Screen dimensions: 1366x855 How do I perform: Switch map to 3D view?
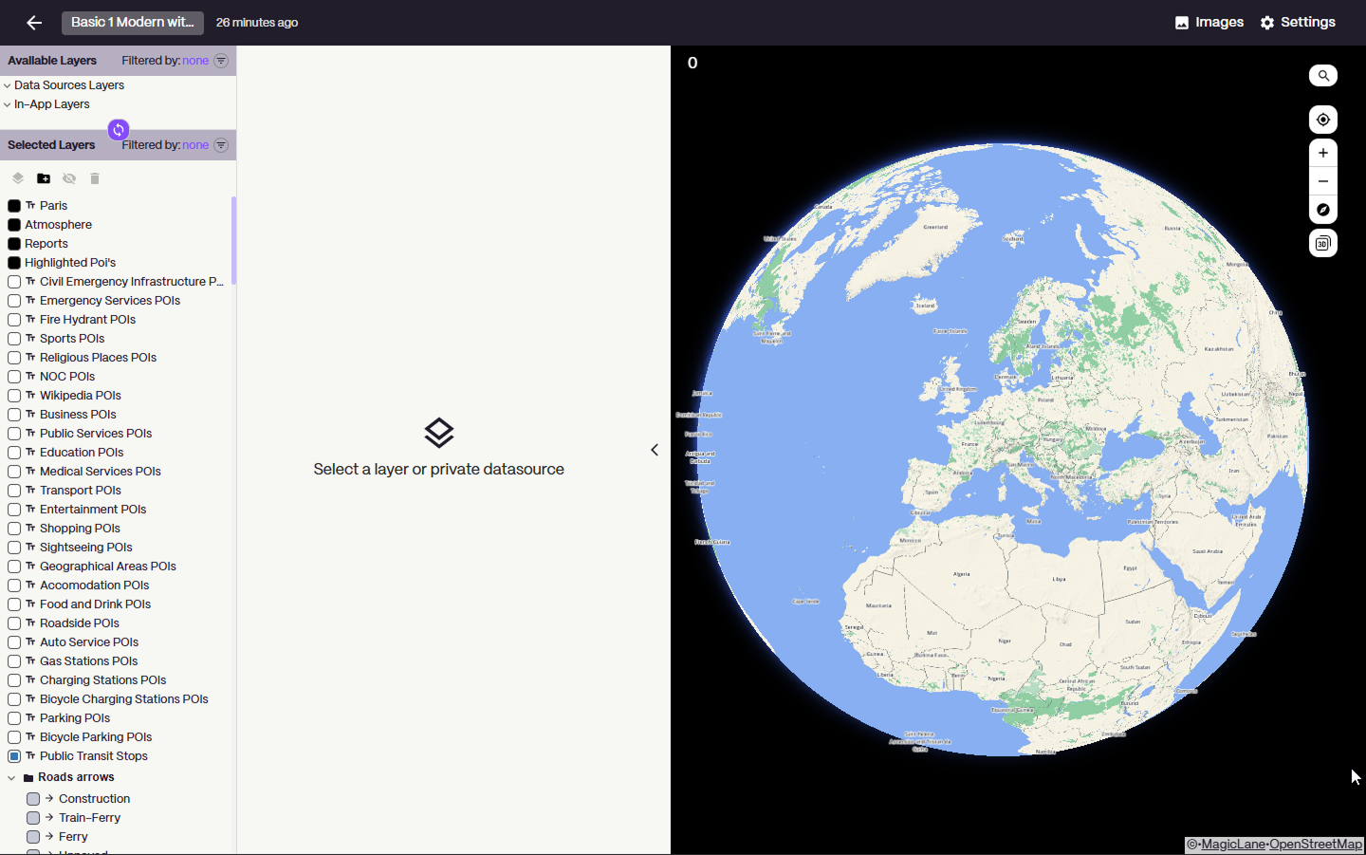point(1322,243)
